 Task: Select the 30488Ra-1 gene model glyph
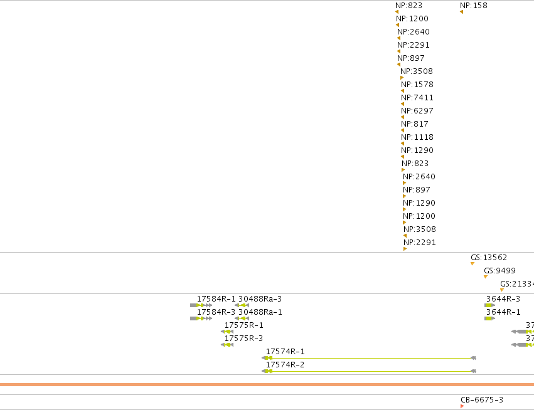tap(242, 318)
